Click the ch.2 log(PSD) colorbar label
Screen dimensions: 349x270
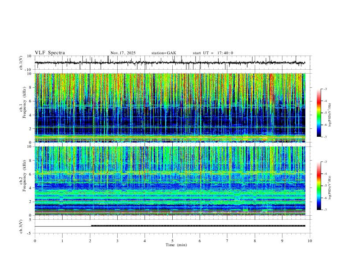pos(330,187)
